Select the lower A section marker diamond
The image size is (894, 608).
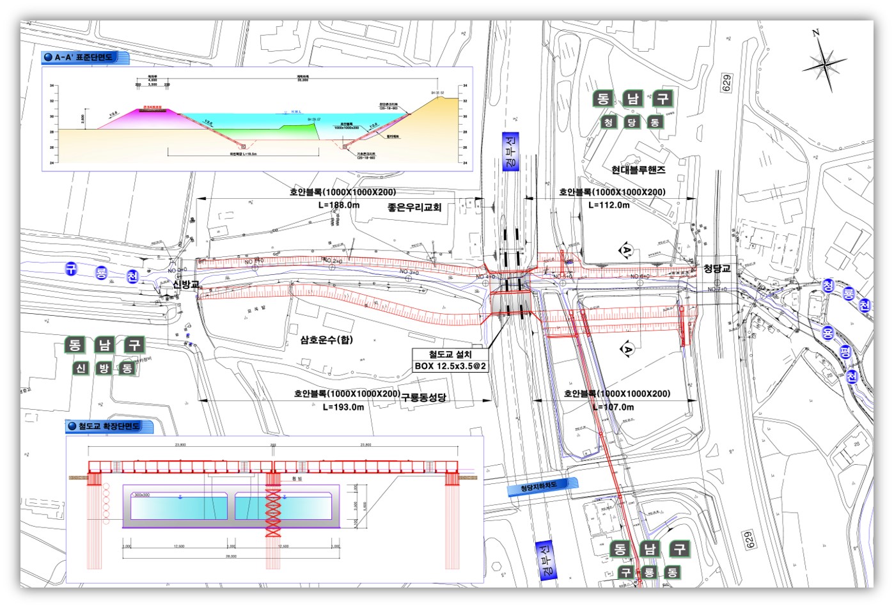[x=627, y=348]
